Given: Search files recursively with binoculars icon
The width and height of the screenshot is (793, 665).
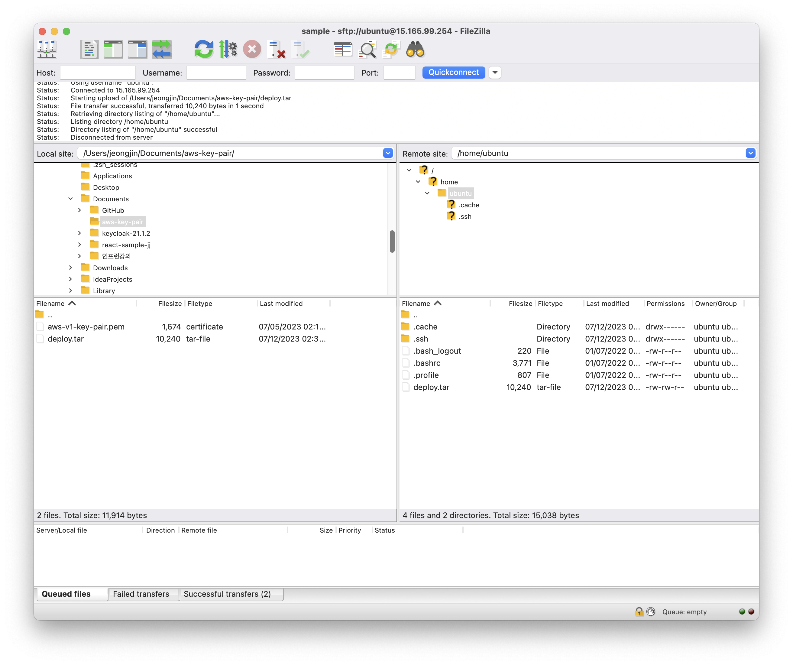Looking at the screenshot, I should [415, 50].
